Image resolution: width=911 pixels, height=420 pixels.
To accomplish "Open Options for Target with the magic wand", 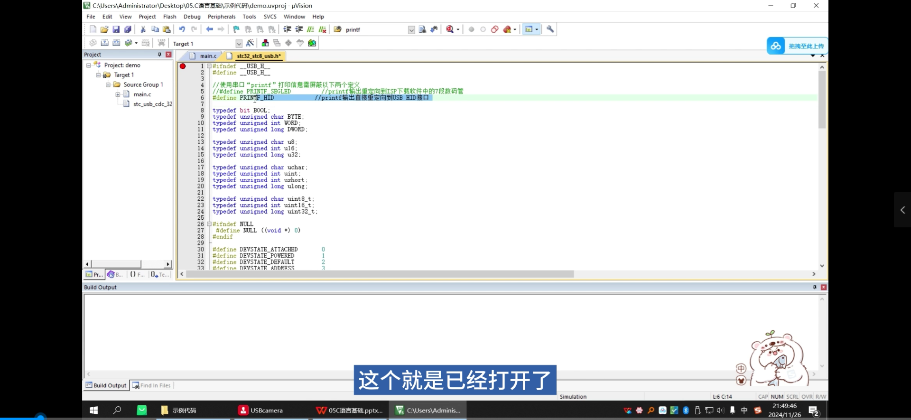I will (x=250, y=43).
